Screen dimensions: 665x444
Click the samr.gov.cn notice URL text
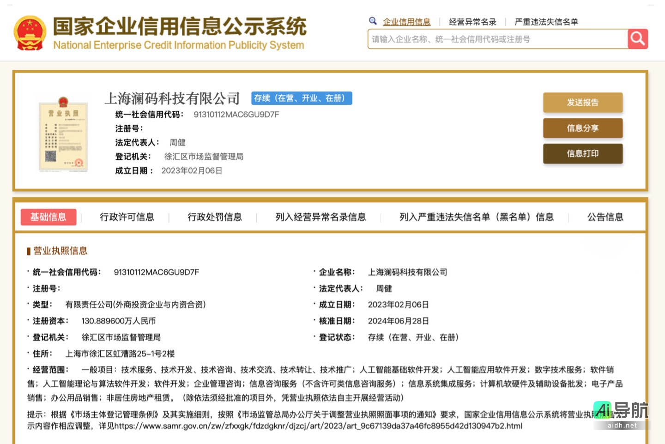pos(318,426)
